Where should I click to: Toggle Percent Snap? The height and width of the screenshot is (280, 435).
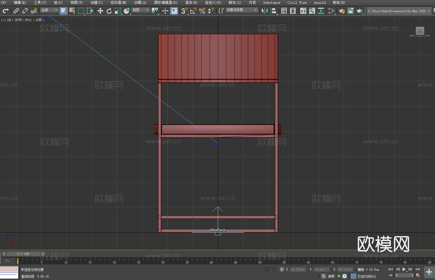(202, 11)
